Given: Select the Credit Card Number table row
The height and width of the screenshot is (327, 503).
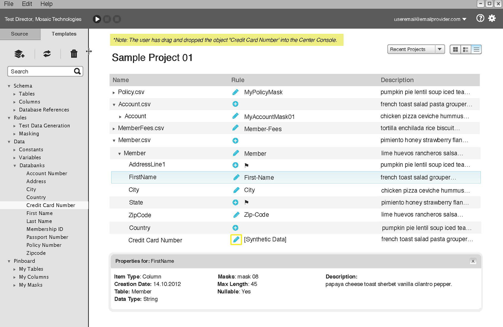Looking at the screenshot, I should point(295,240).
